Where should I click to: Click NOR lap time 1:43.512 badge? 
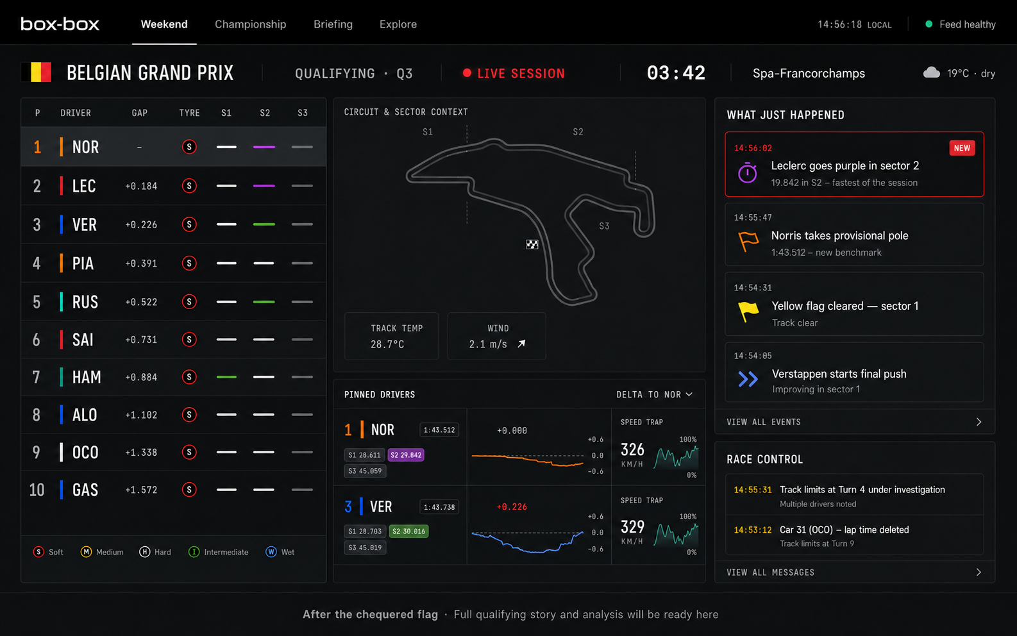pyautogui.click(x=439, y=430)
